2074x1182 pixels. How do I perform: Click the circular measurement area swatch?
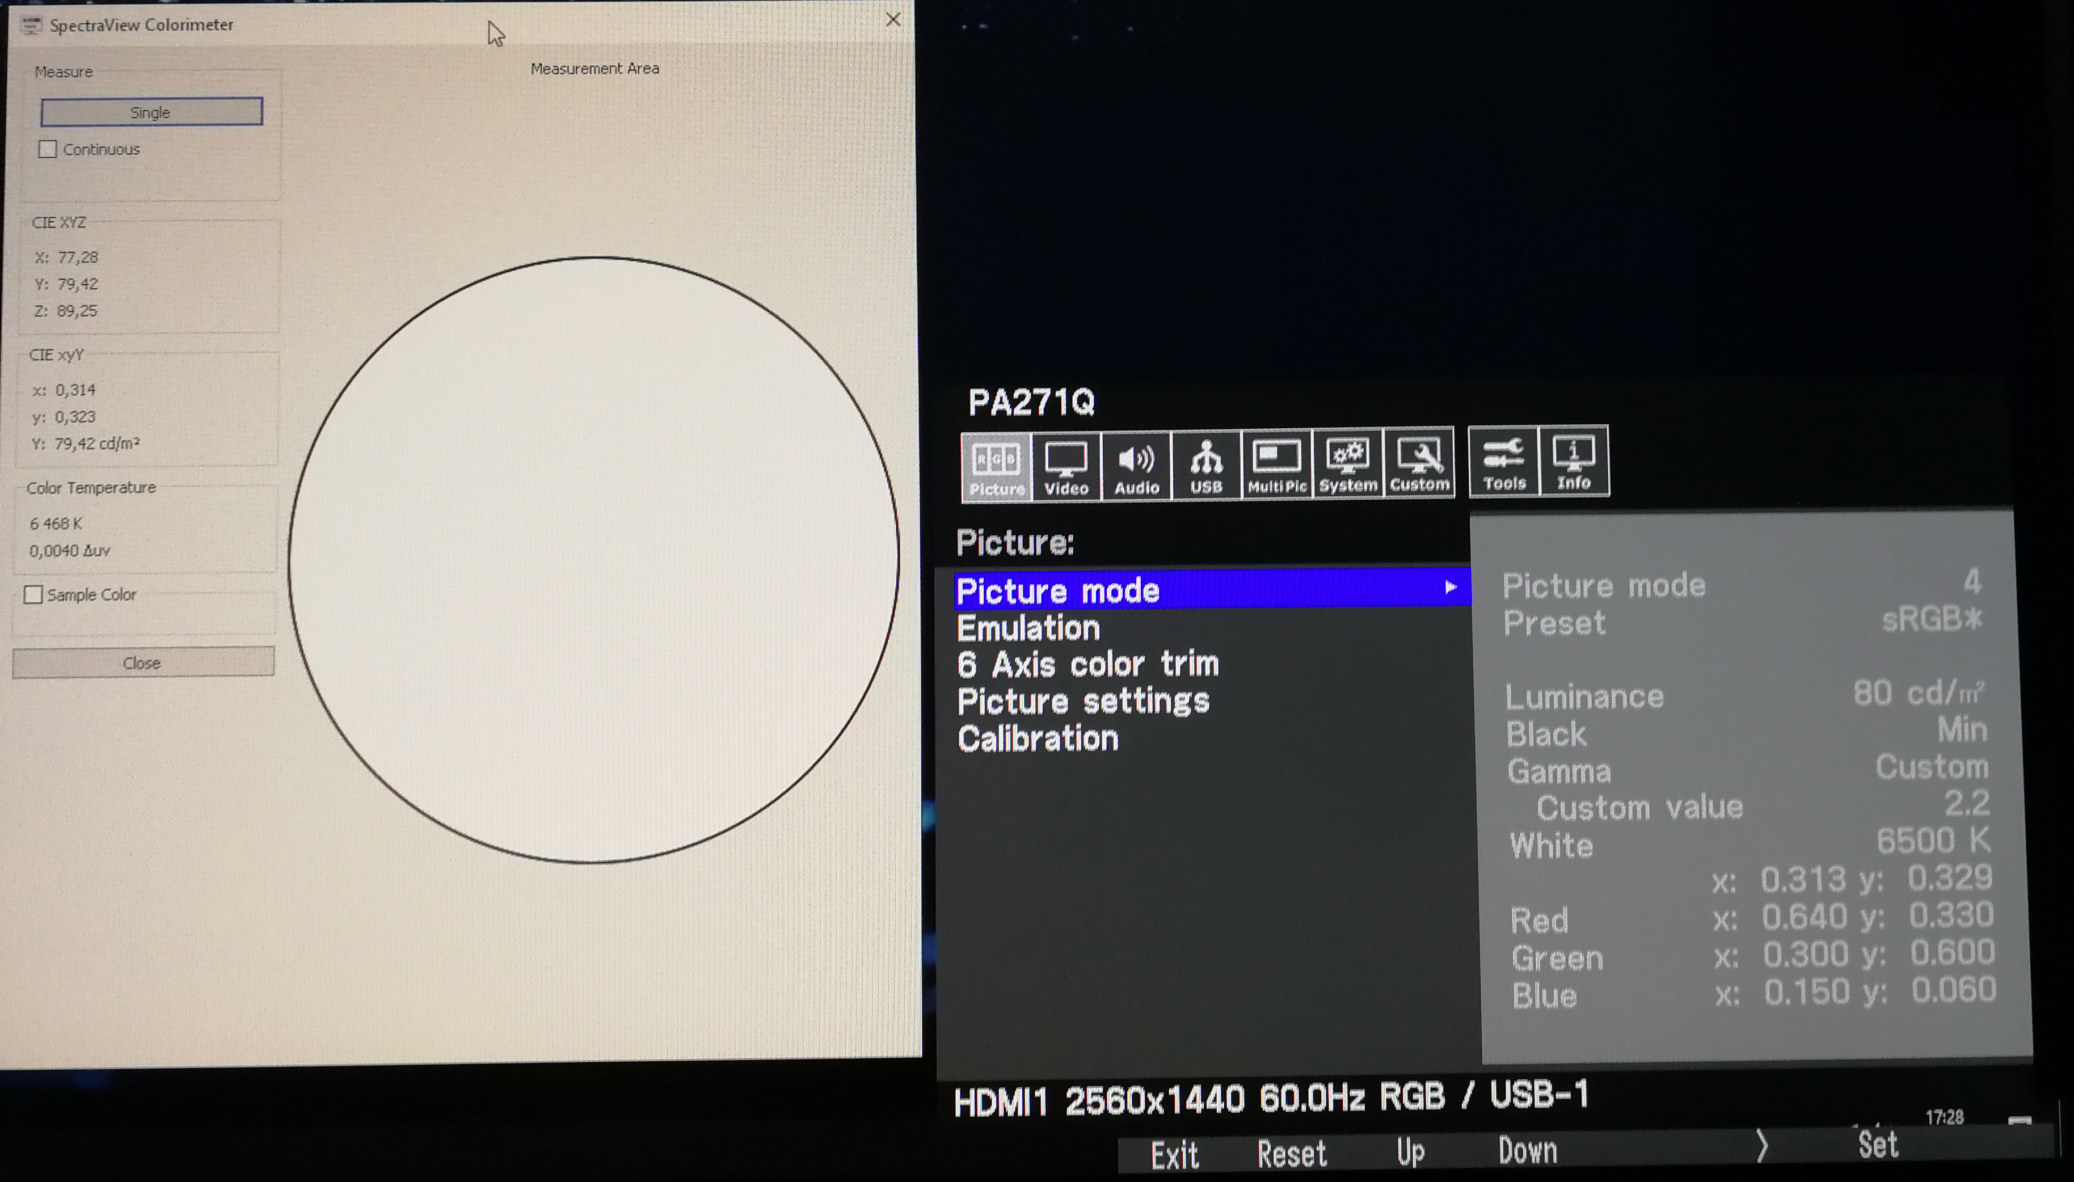pyautogui.click(x=593, y=560)
